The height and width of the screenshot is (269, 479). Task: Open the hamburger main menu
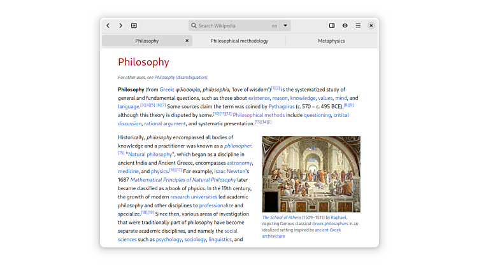click(358, 25)
